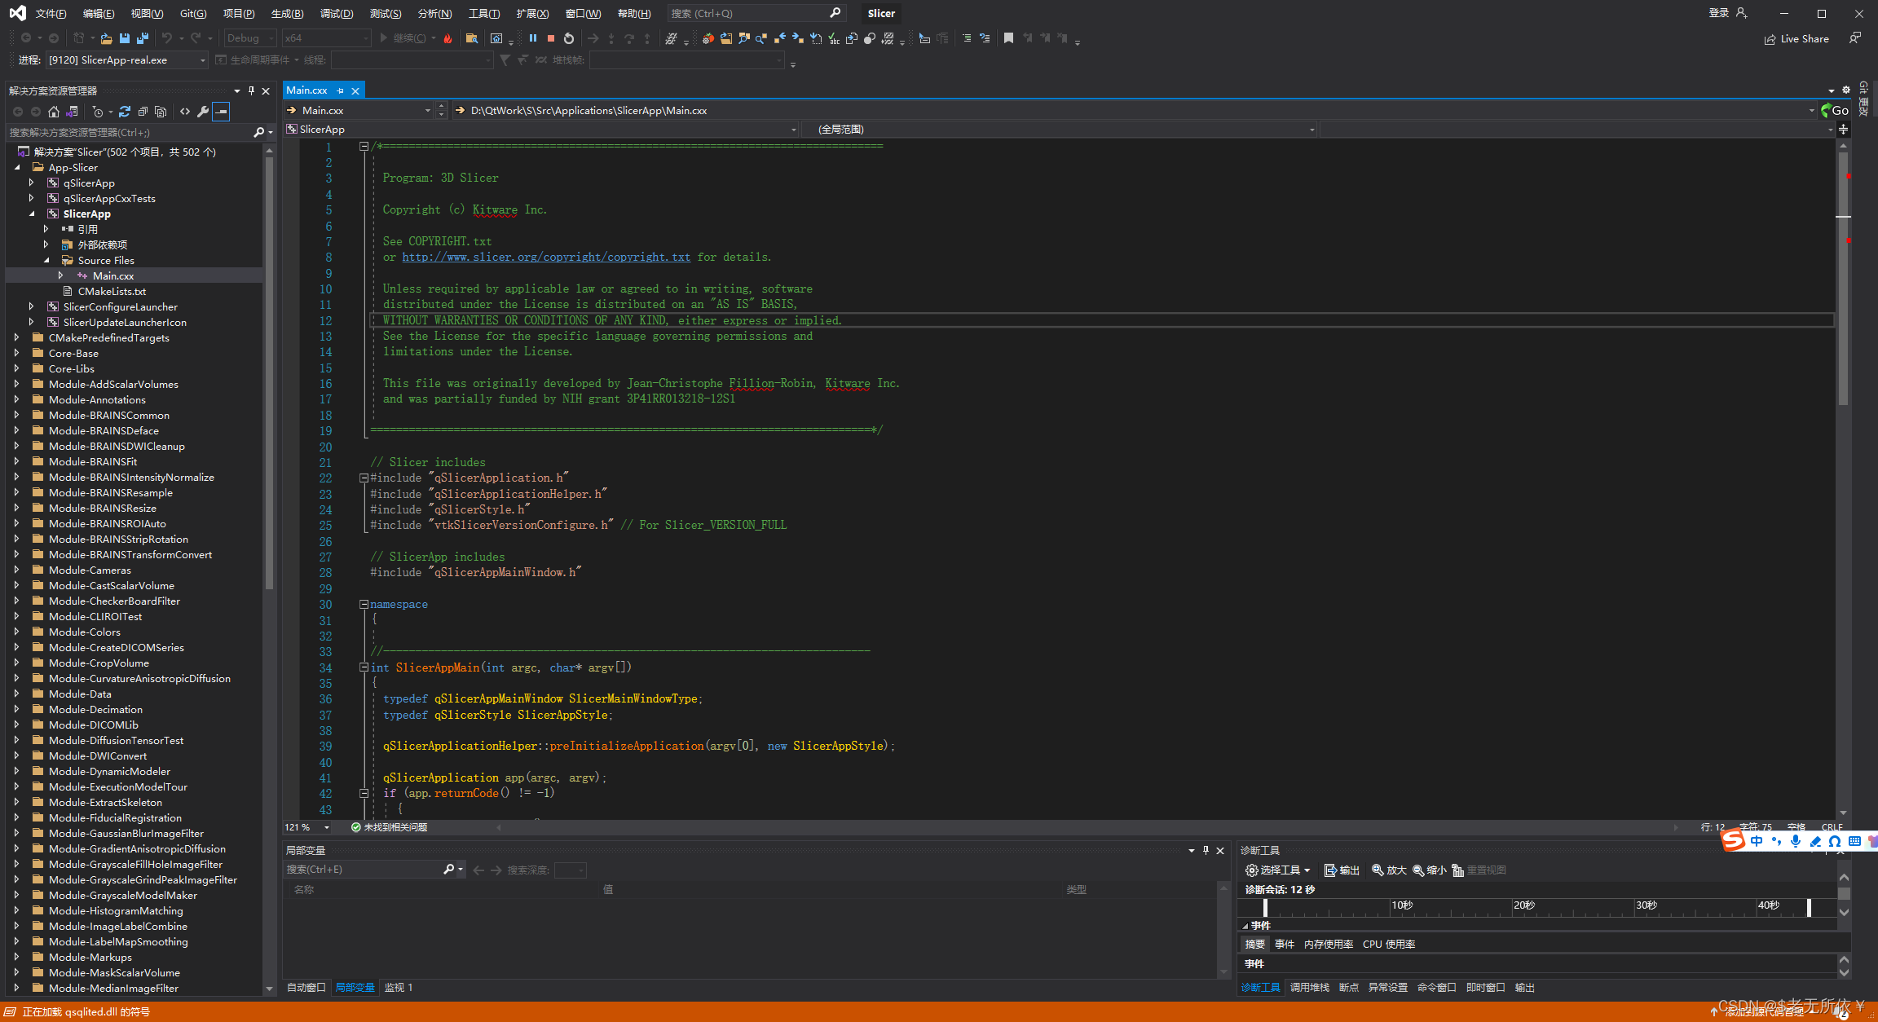
Task: Expand the Core-Base folder
Action: (x=16, y=353)
